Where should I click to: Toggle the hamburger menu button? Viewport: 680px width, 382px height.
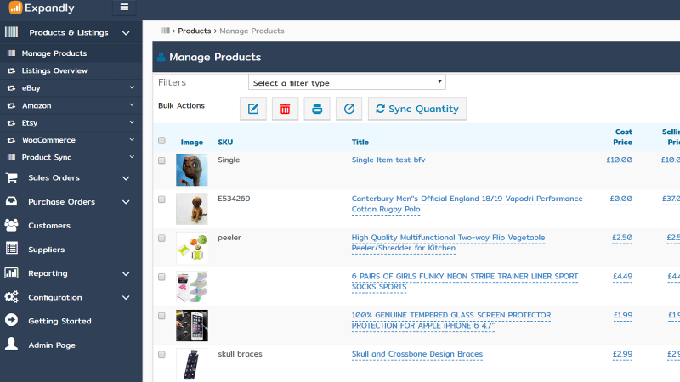click(x=124, y=8)
